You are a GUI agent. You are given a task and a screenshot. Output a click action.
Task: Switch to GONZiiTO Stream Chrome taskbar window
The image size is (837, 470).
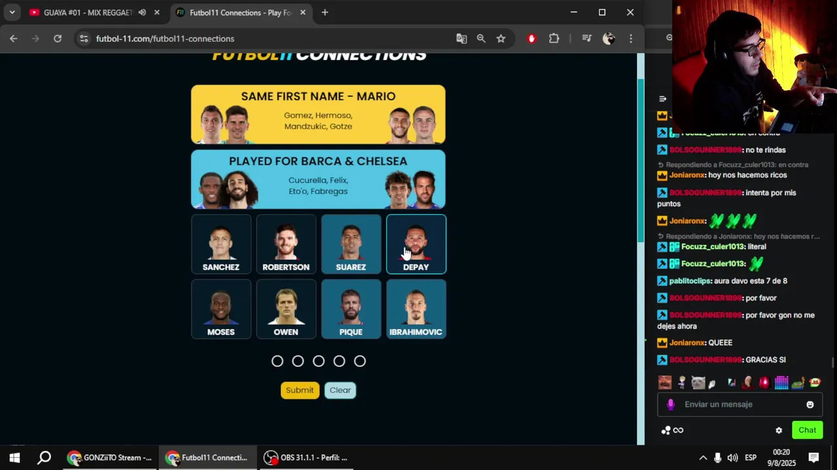pos(111,458)
